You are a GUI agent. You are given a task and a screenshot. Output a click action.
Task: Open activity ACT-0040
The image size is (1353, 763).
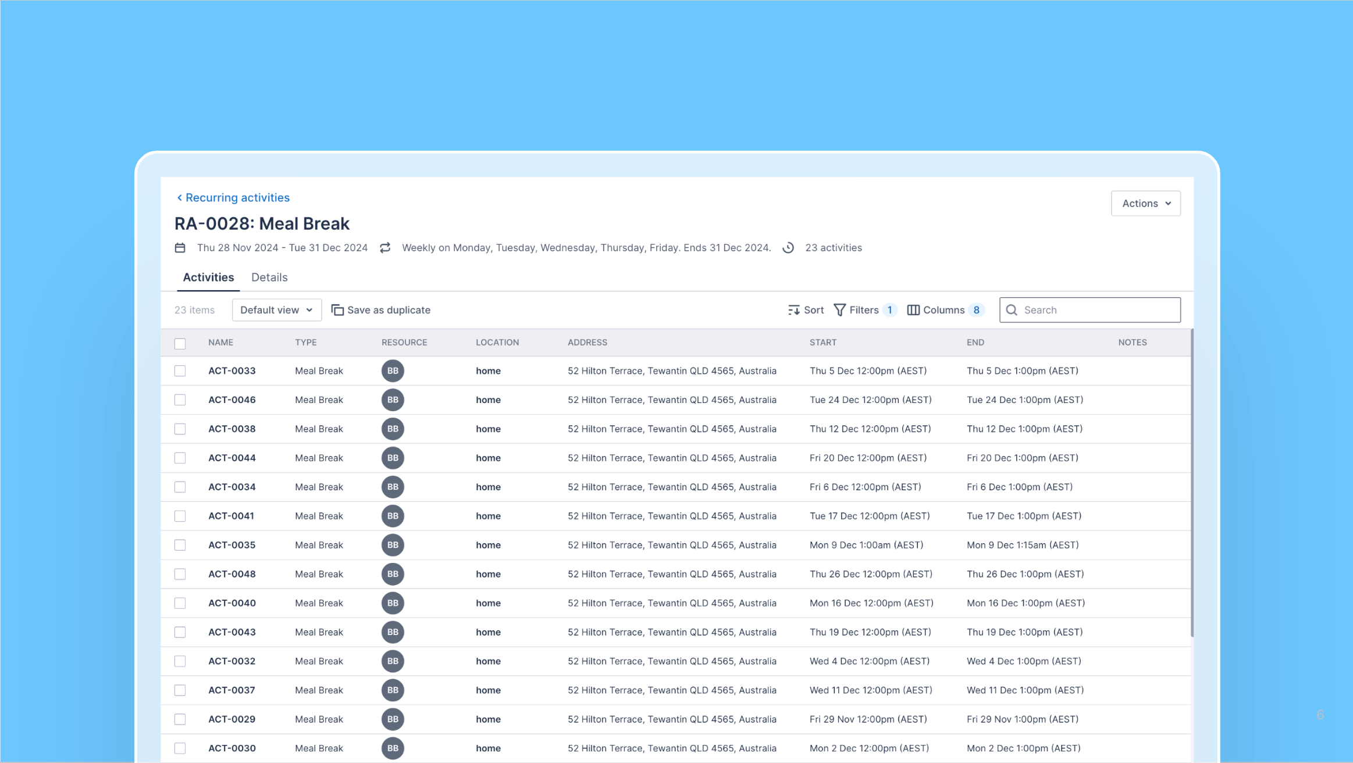232,603
